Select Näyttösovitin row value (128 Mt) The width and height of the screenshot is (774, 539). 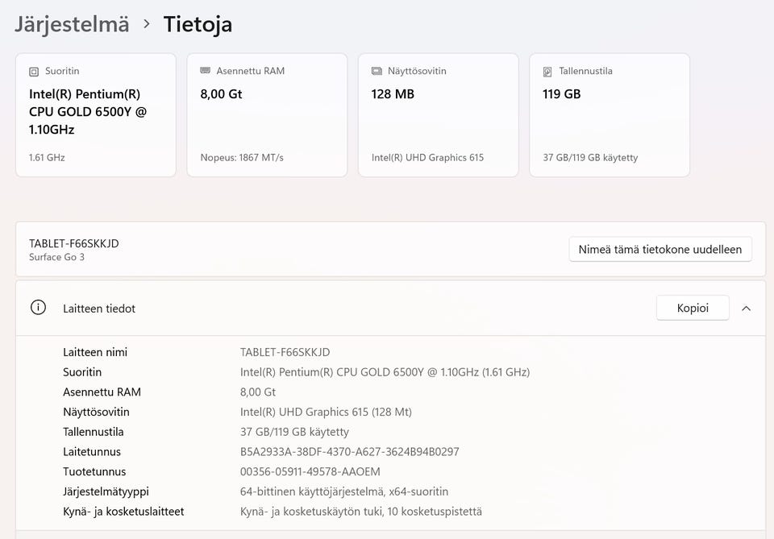click(326, 413)
